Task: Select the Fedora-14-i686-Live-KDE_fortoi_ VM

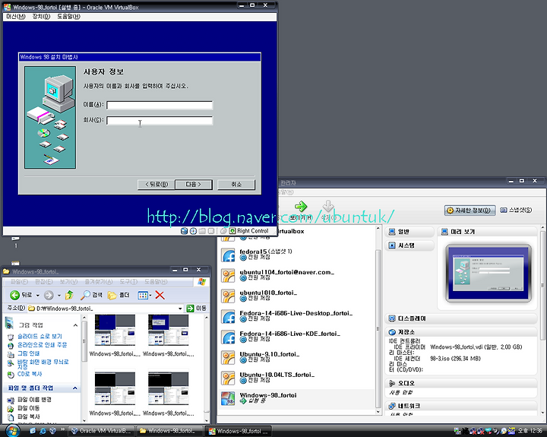Action: pyautogui.click(x=296, y=337)
